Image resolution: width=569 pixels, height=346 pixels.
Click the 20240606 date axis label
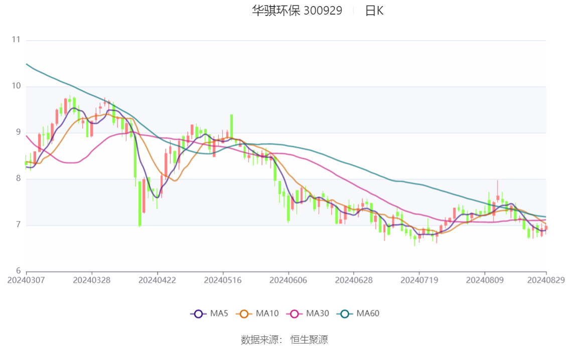(x=288, y=280)
